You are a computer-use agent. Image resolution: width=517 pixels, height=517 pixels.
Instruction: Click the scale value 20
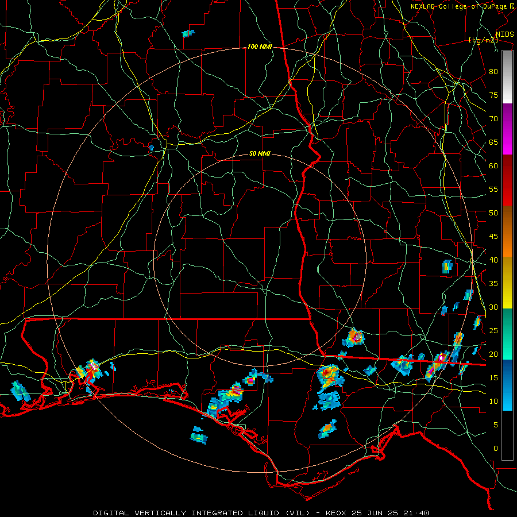(493, 354)
